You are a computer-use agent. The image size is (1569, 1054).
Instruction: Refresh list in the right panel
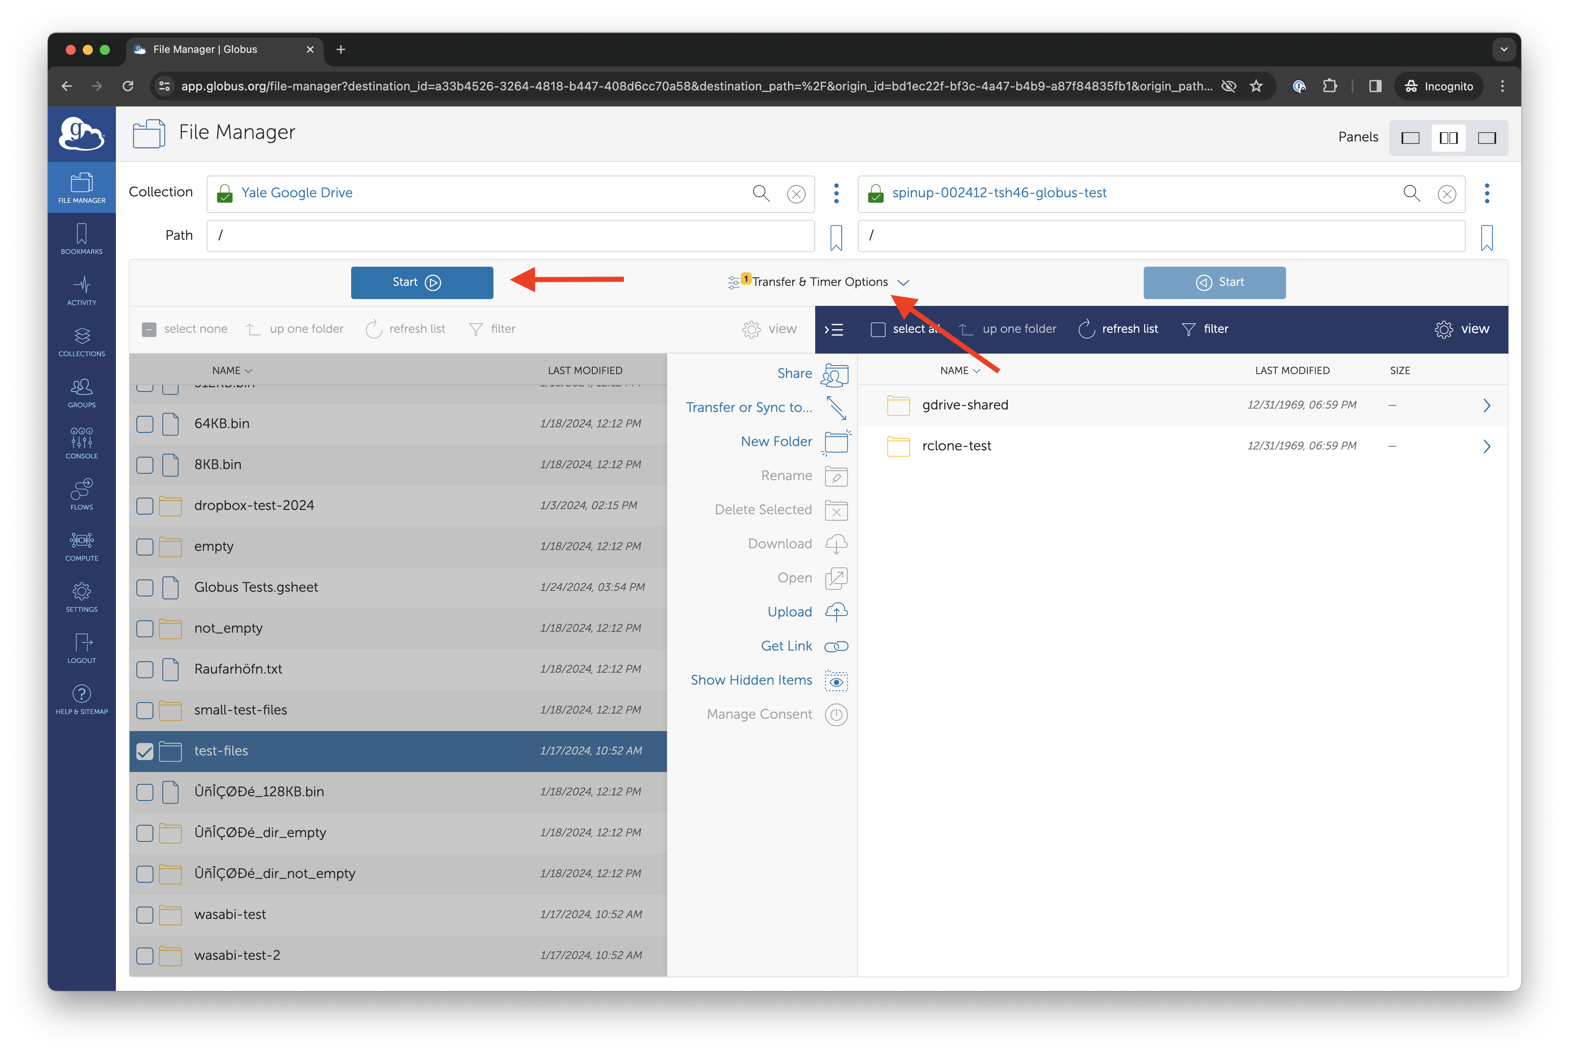tap(1118, 329)
